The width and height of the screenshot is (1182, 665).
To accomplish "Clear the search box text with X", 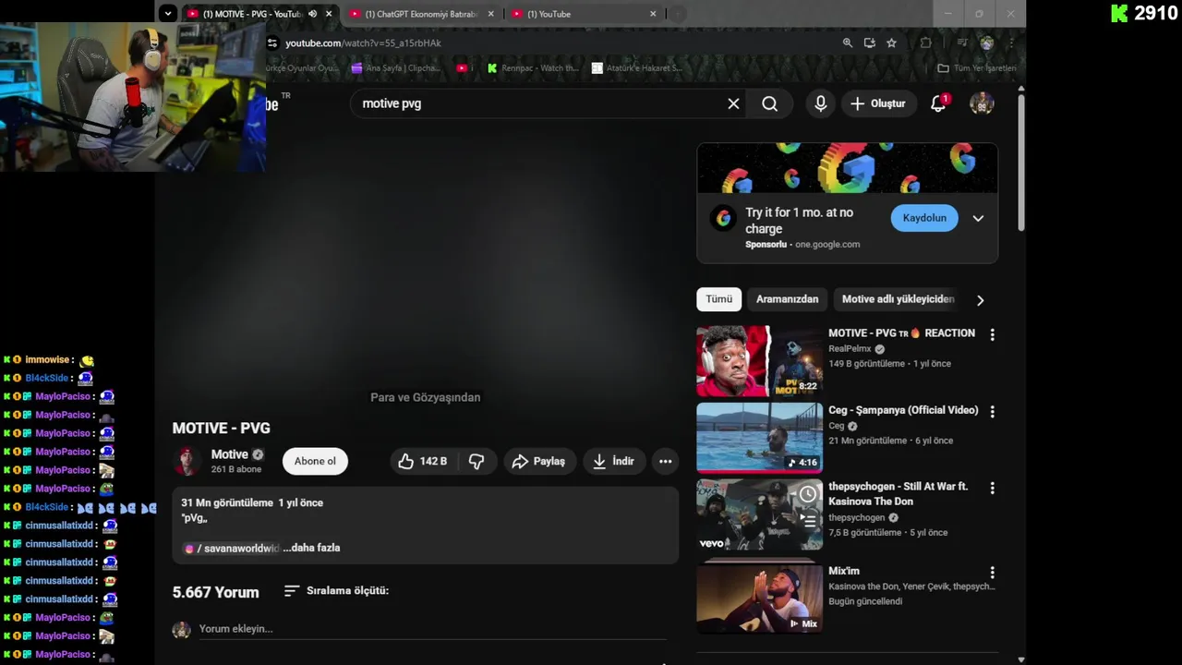I will pyautogui.click(x=733, y=103).
